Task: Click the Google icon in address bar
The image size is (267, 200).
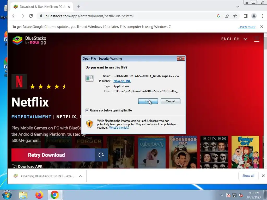Action: click(219, 16)
